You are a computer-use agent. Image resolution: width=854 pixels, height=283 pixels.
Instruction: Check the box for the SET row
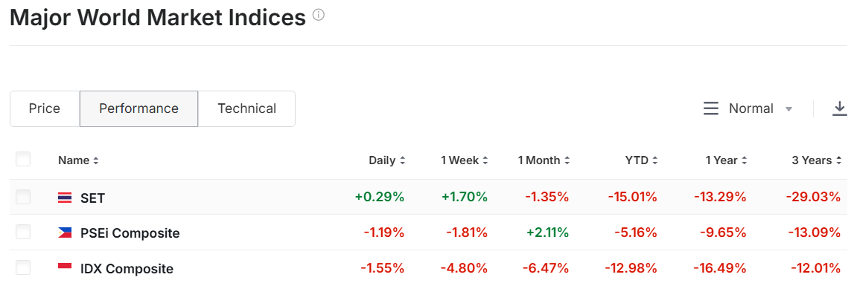tap(23, 197)
